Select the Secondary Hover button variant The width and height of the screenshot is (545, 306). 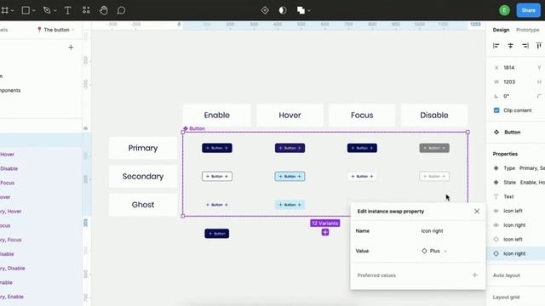pyautogui.click(x=290, y=177)
